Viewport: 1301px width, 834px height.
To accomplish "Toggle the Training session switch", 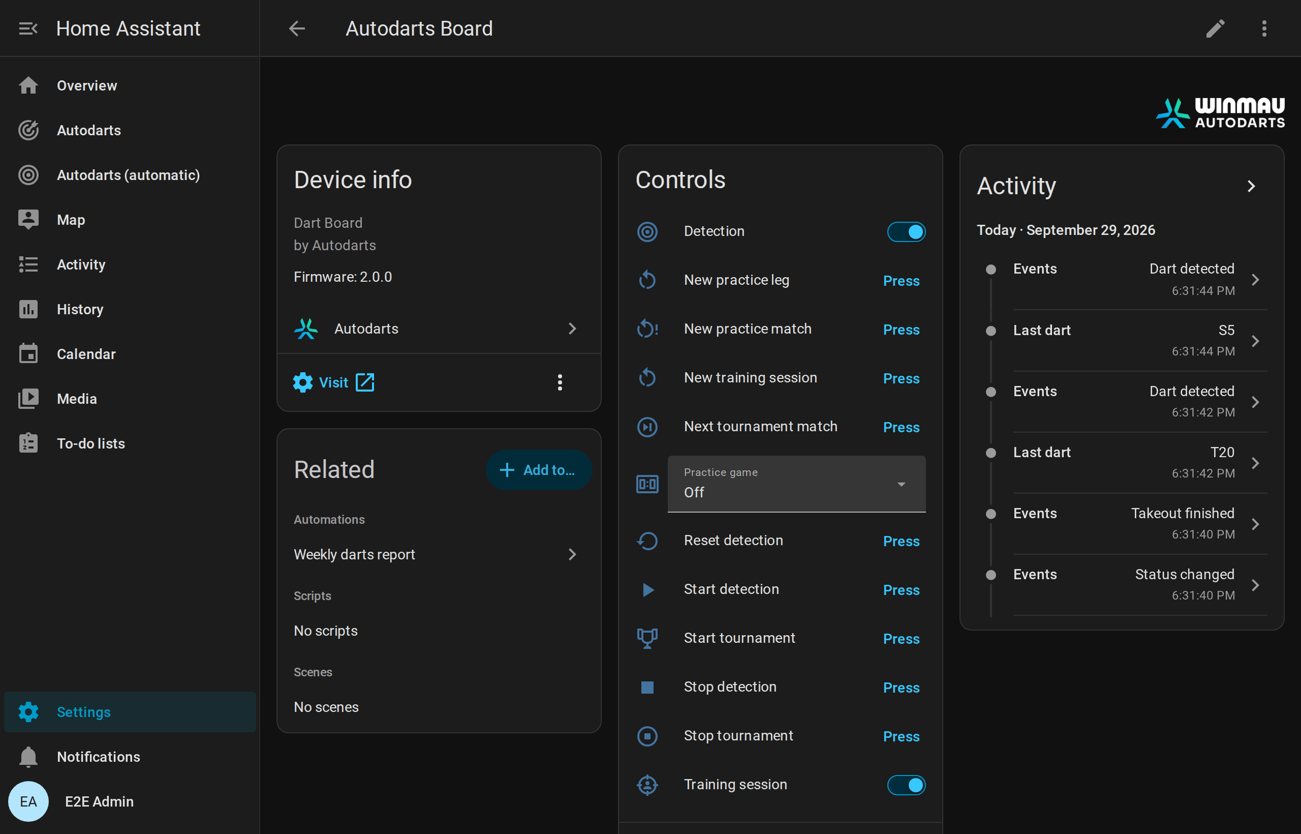I will tap(906, 785).
